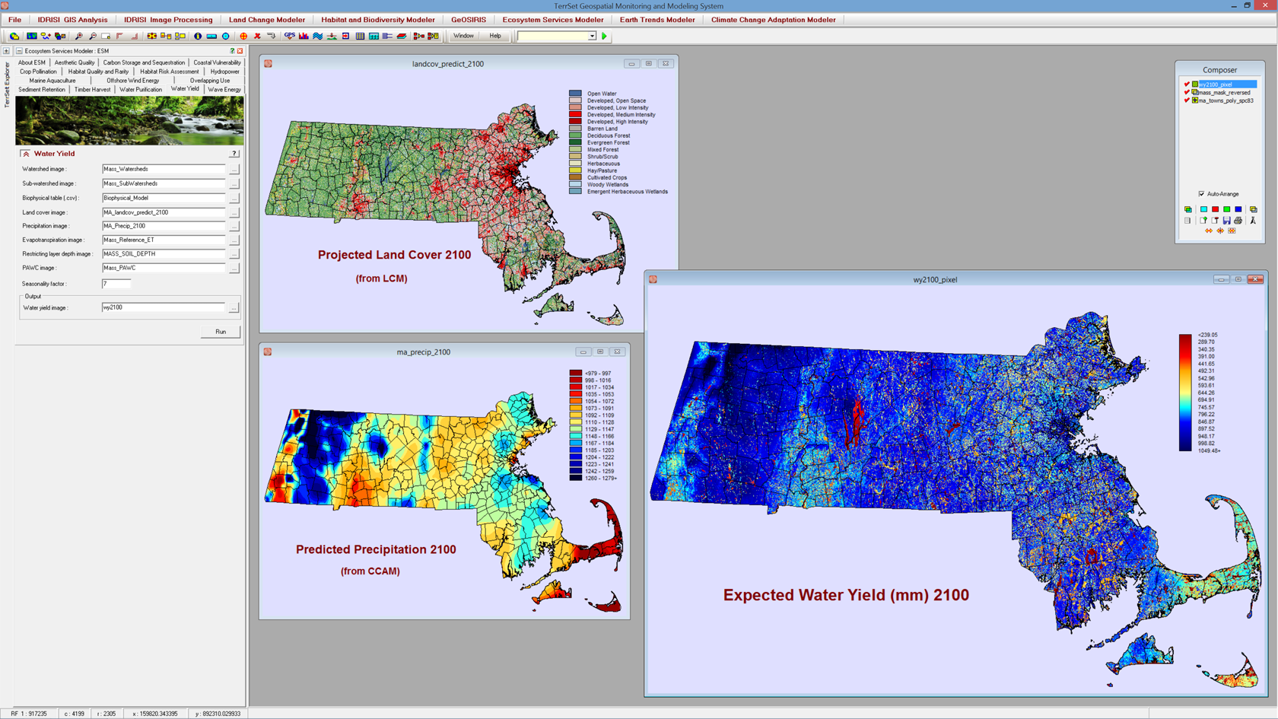Open TerrSet Explorer folder icon in toolbar
1278x719 pixels.
tap(14, 36)
